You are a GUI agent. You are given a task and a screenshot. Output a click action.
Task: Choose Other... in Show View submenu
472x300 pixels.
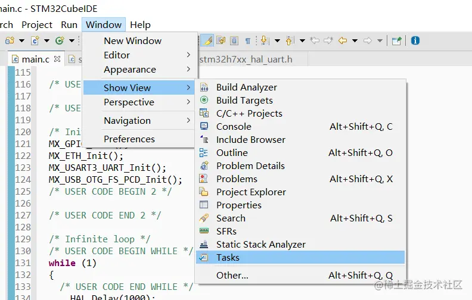(x=300, y=275)
